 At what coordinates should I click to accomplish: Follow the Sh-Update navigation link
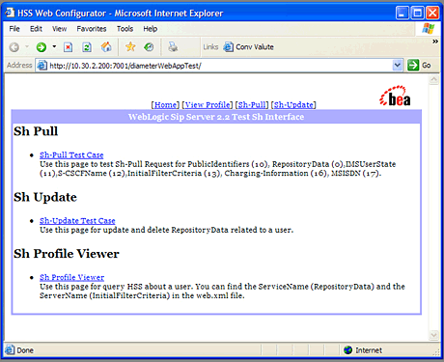[293, 105]
